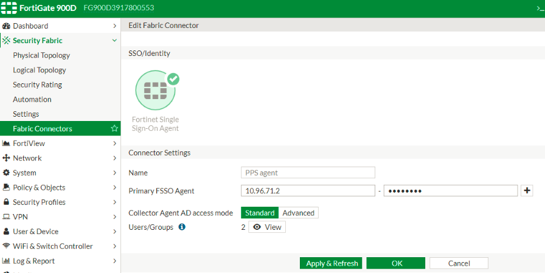Click the System gear icon
The width and height of the screenshot is (545, 273).
point(6,172)
